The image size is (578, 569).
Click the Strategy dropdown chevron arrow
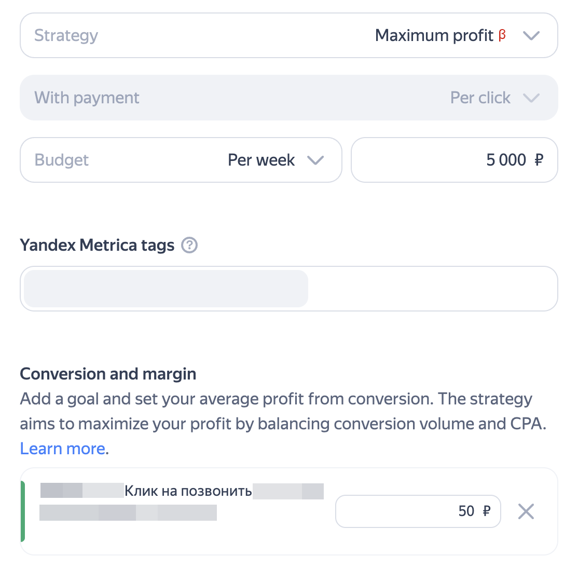pos(531,36)
